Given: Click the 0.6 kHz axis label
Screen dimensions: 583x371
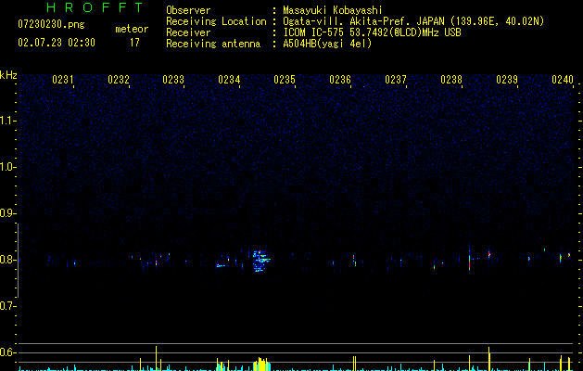Looking at the screenshot, I should click(7, 352).
